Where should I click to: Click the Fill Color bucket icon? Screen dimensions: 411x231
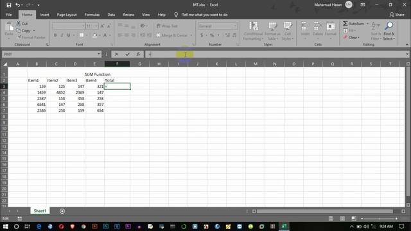[x=95, y=35]
